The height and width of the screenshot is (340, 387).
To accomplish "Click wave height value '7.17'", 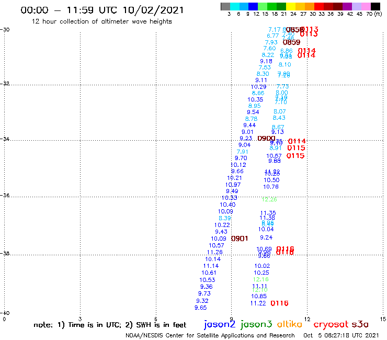I will click(x=275, y=30).
